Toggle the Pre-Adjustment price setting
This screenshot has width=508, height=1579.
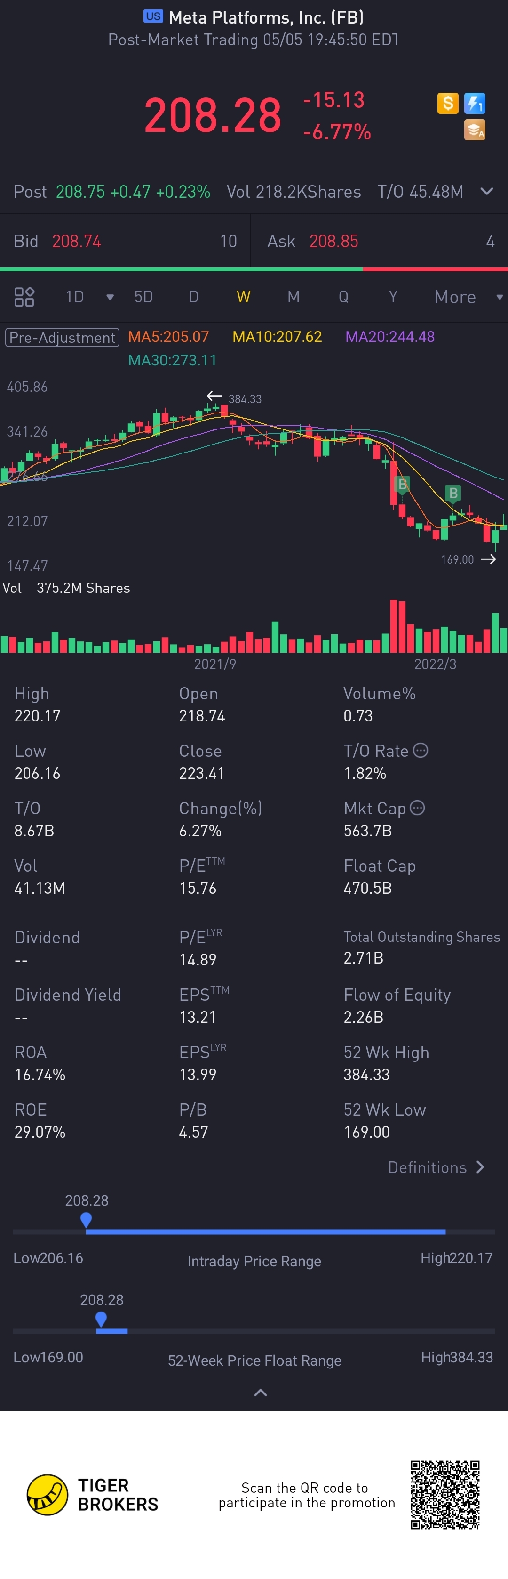click(62, 337)
